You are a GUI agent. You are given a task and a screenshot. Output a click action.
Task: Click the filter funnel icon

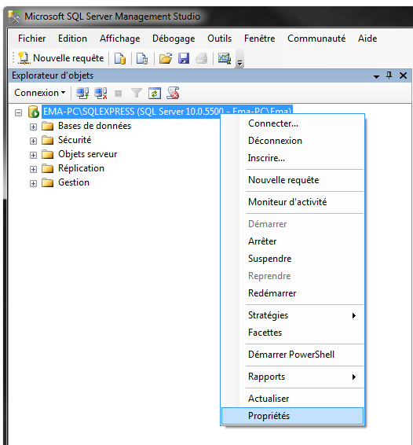137,93
